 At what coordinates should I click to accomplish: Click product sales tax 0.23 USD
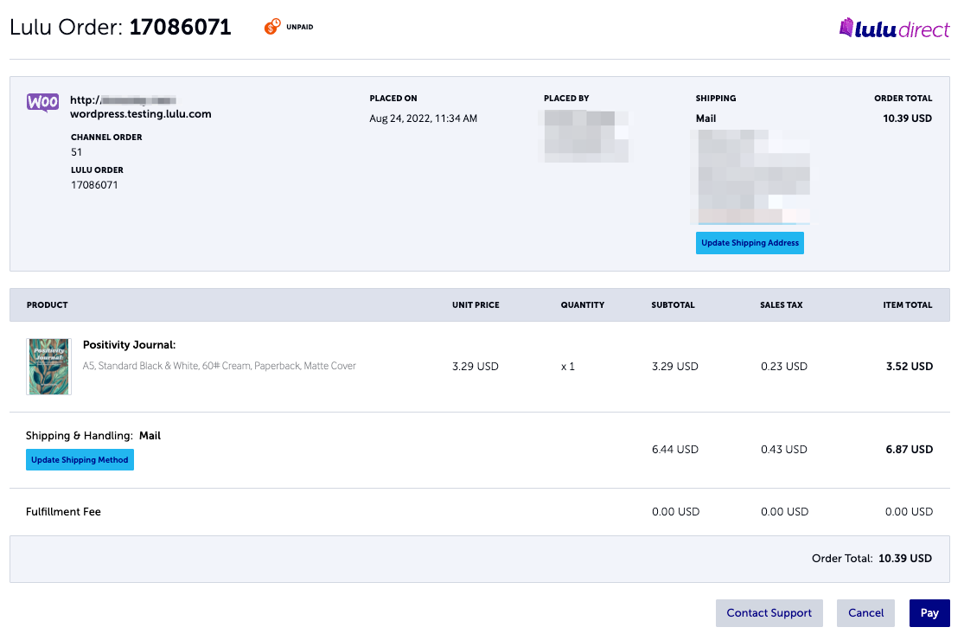[x=784, y=367]
